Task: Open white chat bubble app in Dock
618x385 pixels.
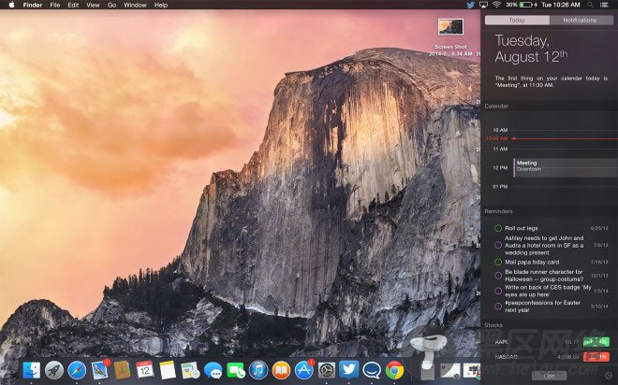Action: 372,370
